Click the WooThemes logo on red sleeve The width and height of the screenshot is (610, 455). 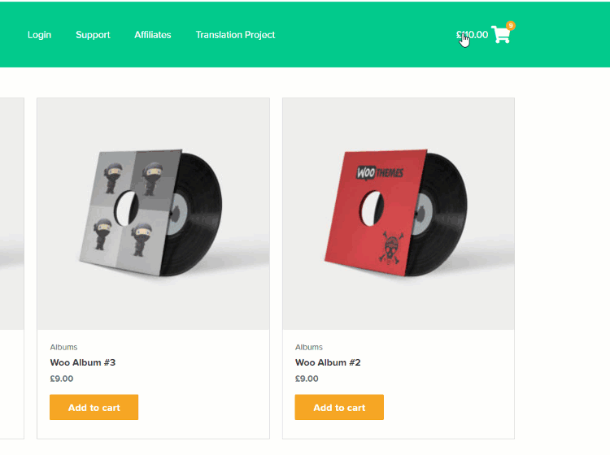[x=380, y=172]
